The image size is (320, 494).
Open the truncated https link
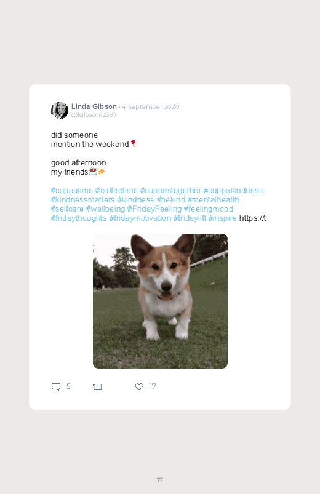click(x=252, y=218)
